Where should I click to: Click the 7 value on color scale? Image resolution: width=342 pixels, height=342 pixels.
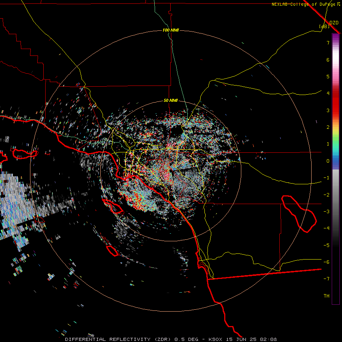[x=328, y=43]
